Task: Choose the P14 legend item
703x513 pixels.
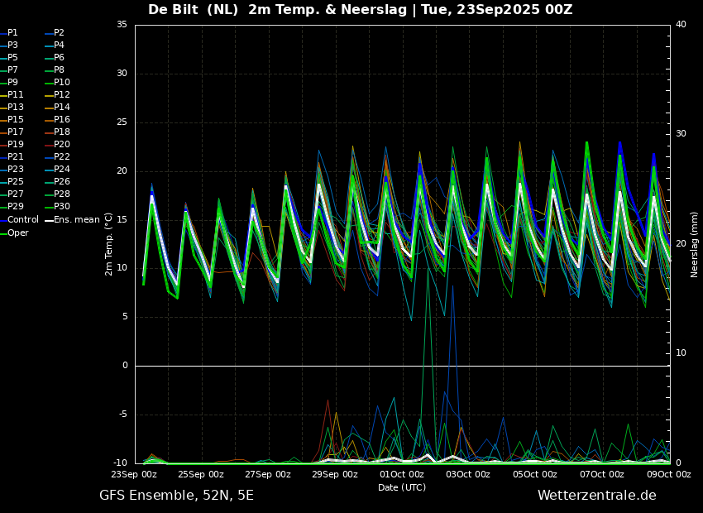Action: tap(62, 108)
